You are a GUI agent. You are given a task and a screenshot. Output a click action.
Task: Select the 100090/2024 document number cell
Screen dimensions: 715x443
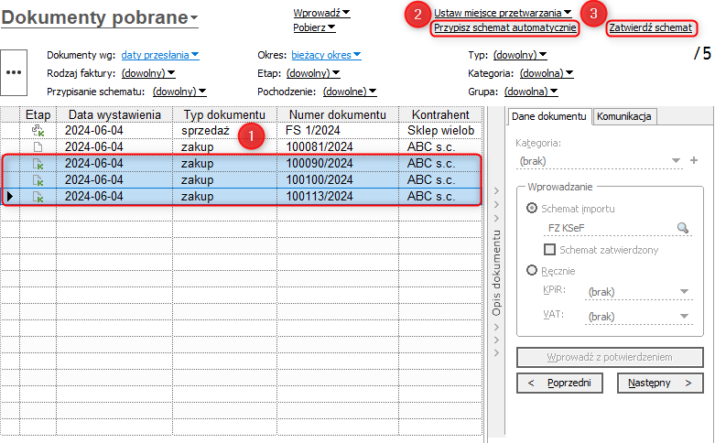coord(338,164)
